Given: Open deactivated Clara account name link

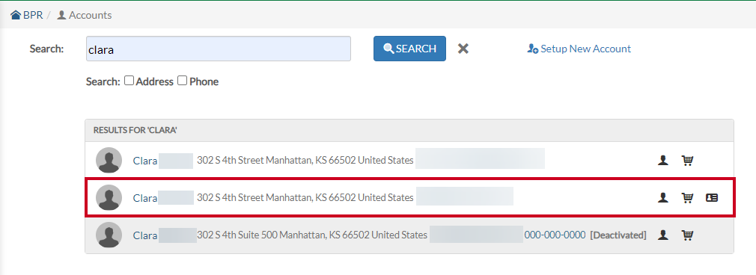Looking at the screenshot, I should [x=145, y=235].
